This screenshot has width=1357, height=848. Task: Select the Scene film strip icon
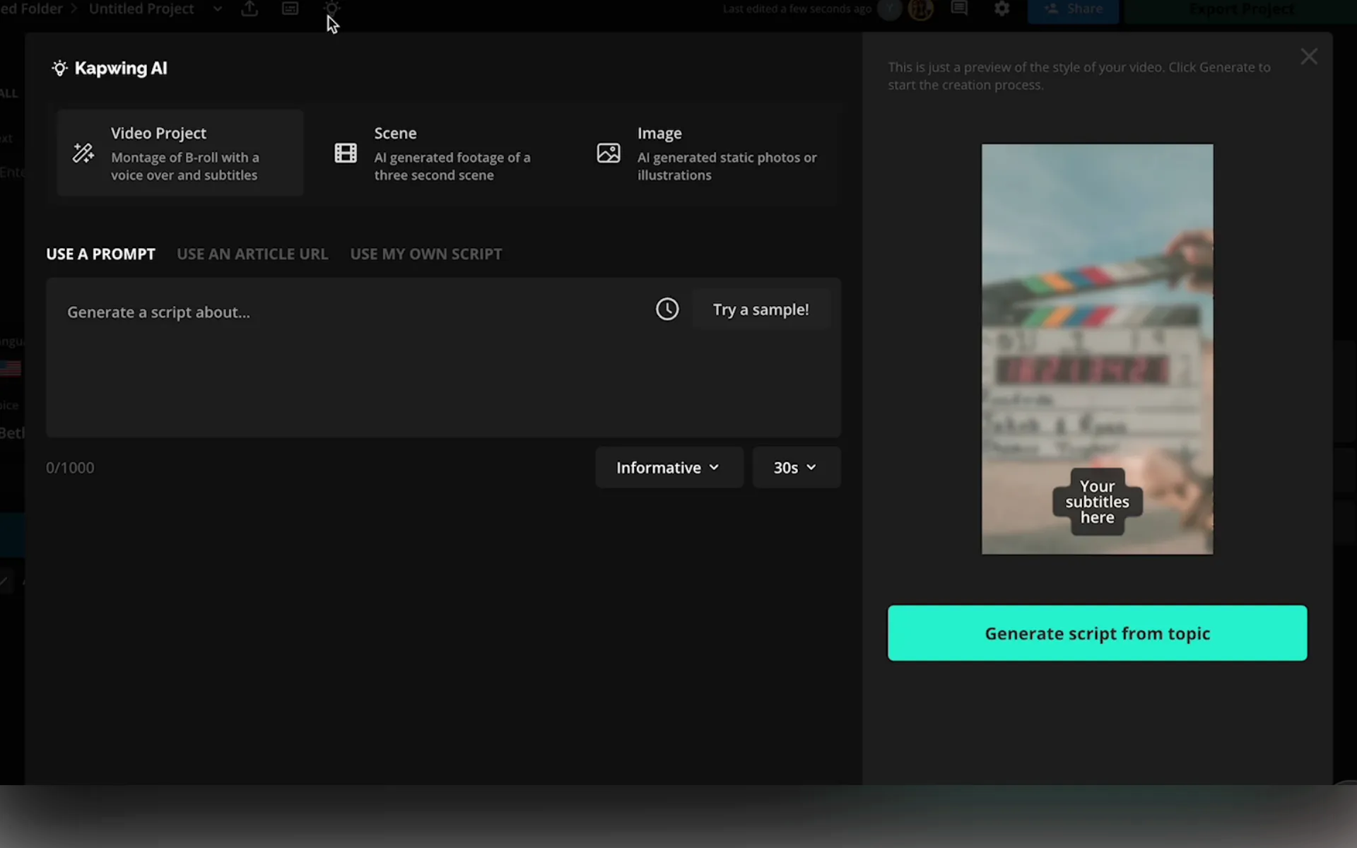(x=346, y=153)
